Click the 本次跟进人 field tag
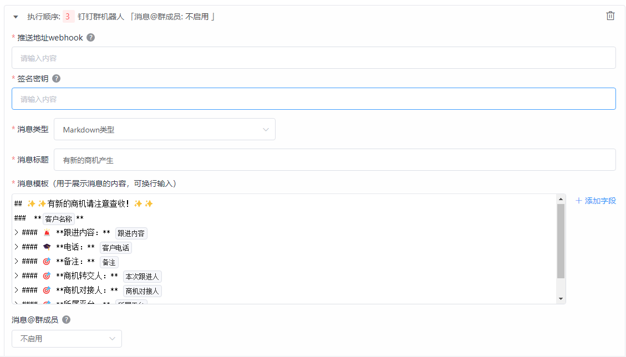The image size is (626, 357). [142, 277]
